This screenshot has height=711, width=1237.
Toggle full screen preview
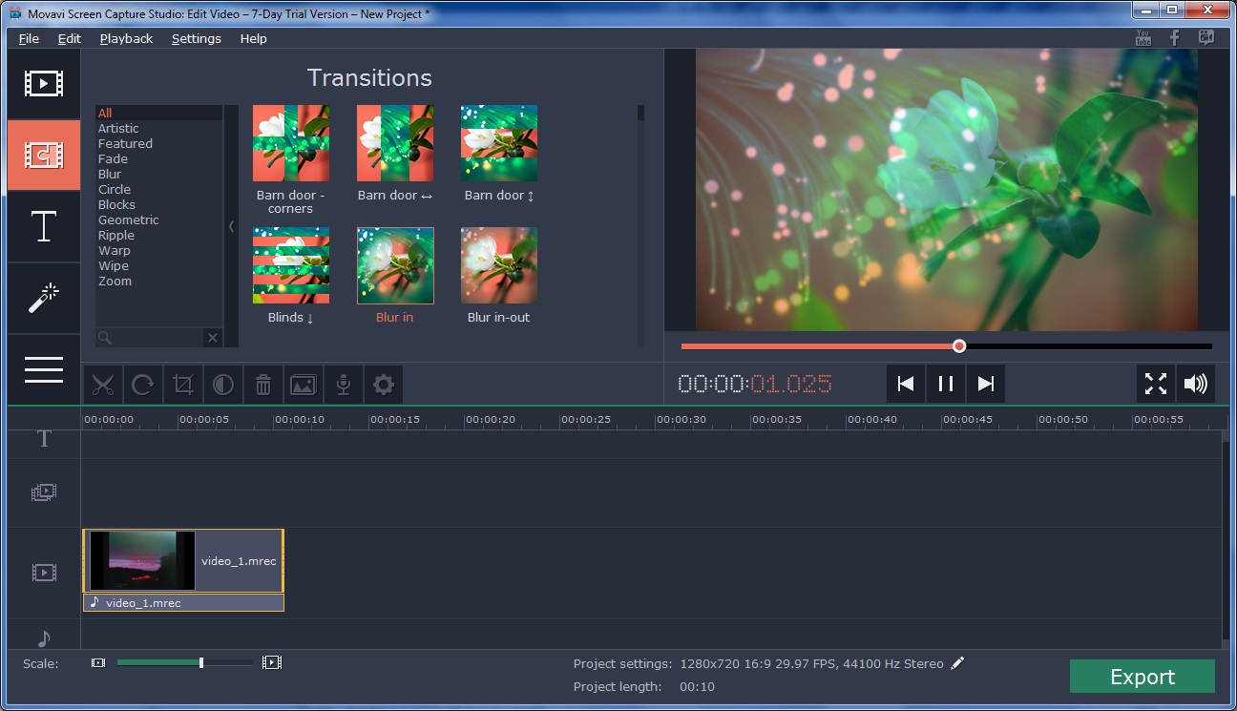click(x=1156, y=384)
